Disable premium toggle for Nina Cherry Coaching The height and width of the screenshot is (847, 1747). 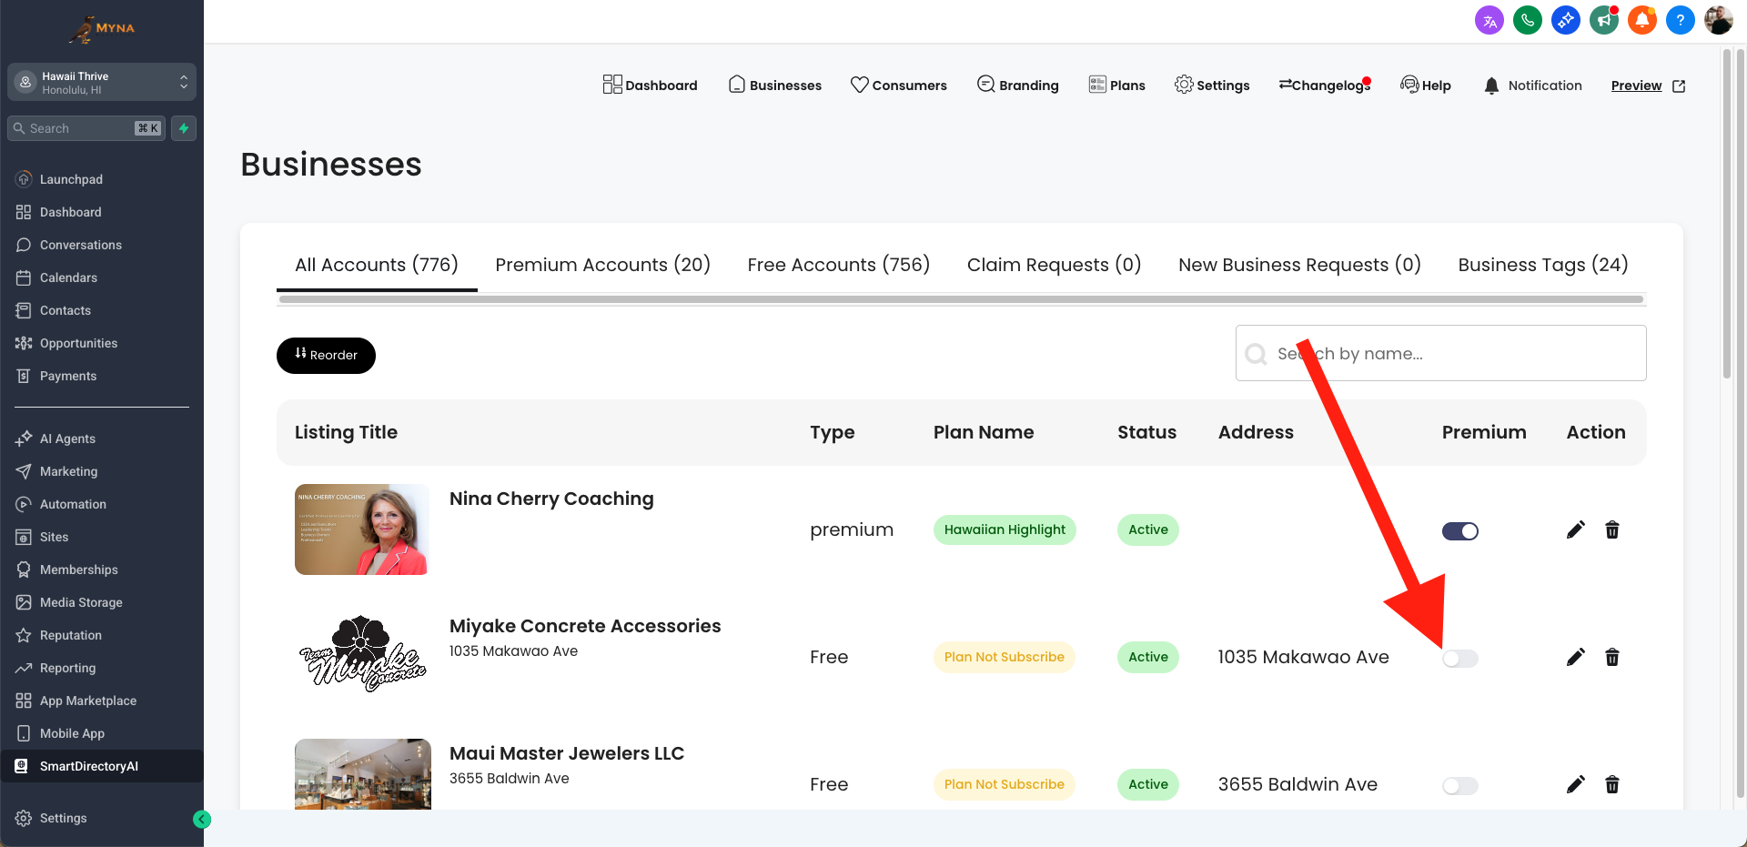(1459, 531)
